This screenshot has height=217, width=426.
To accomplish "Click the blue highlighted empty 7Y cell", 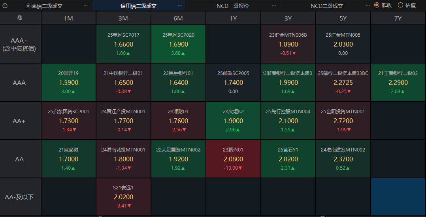I will 398,196.
